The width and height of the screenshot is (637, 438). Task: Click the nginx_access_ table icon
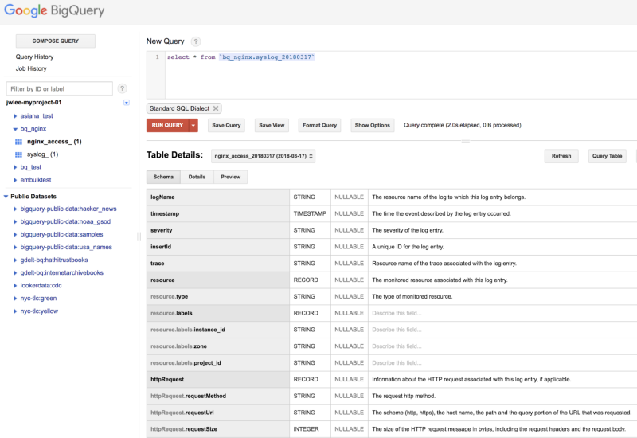[x=19, y=142]
